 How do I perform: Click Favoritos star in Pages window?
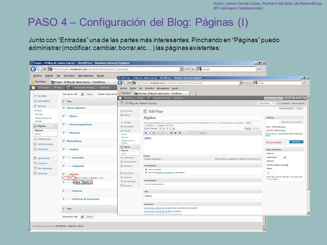pyautogui.click(x=33, y=82)
